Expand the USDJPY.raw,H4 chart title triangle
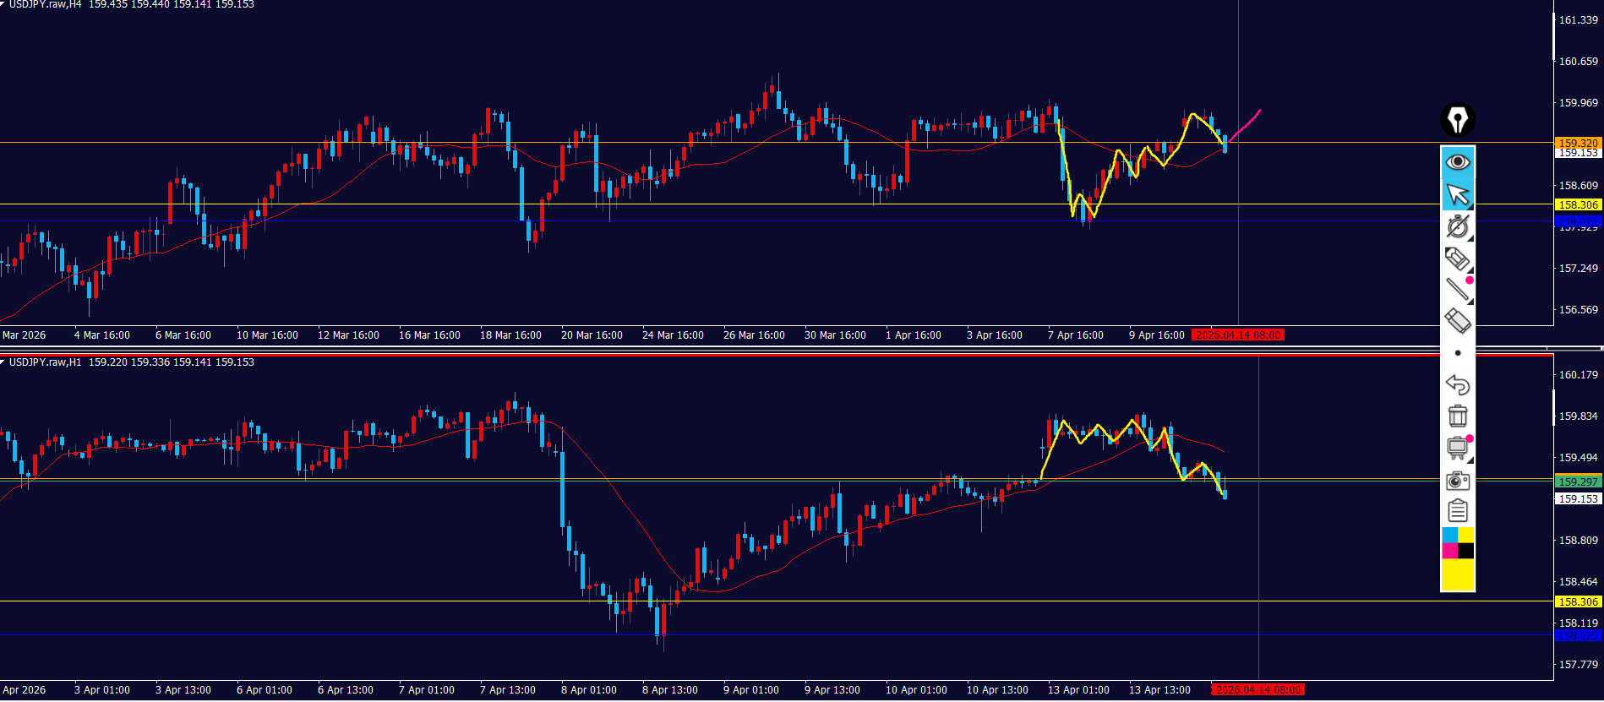1604x702 pixels. click(3, 4)
